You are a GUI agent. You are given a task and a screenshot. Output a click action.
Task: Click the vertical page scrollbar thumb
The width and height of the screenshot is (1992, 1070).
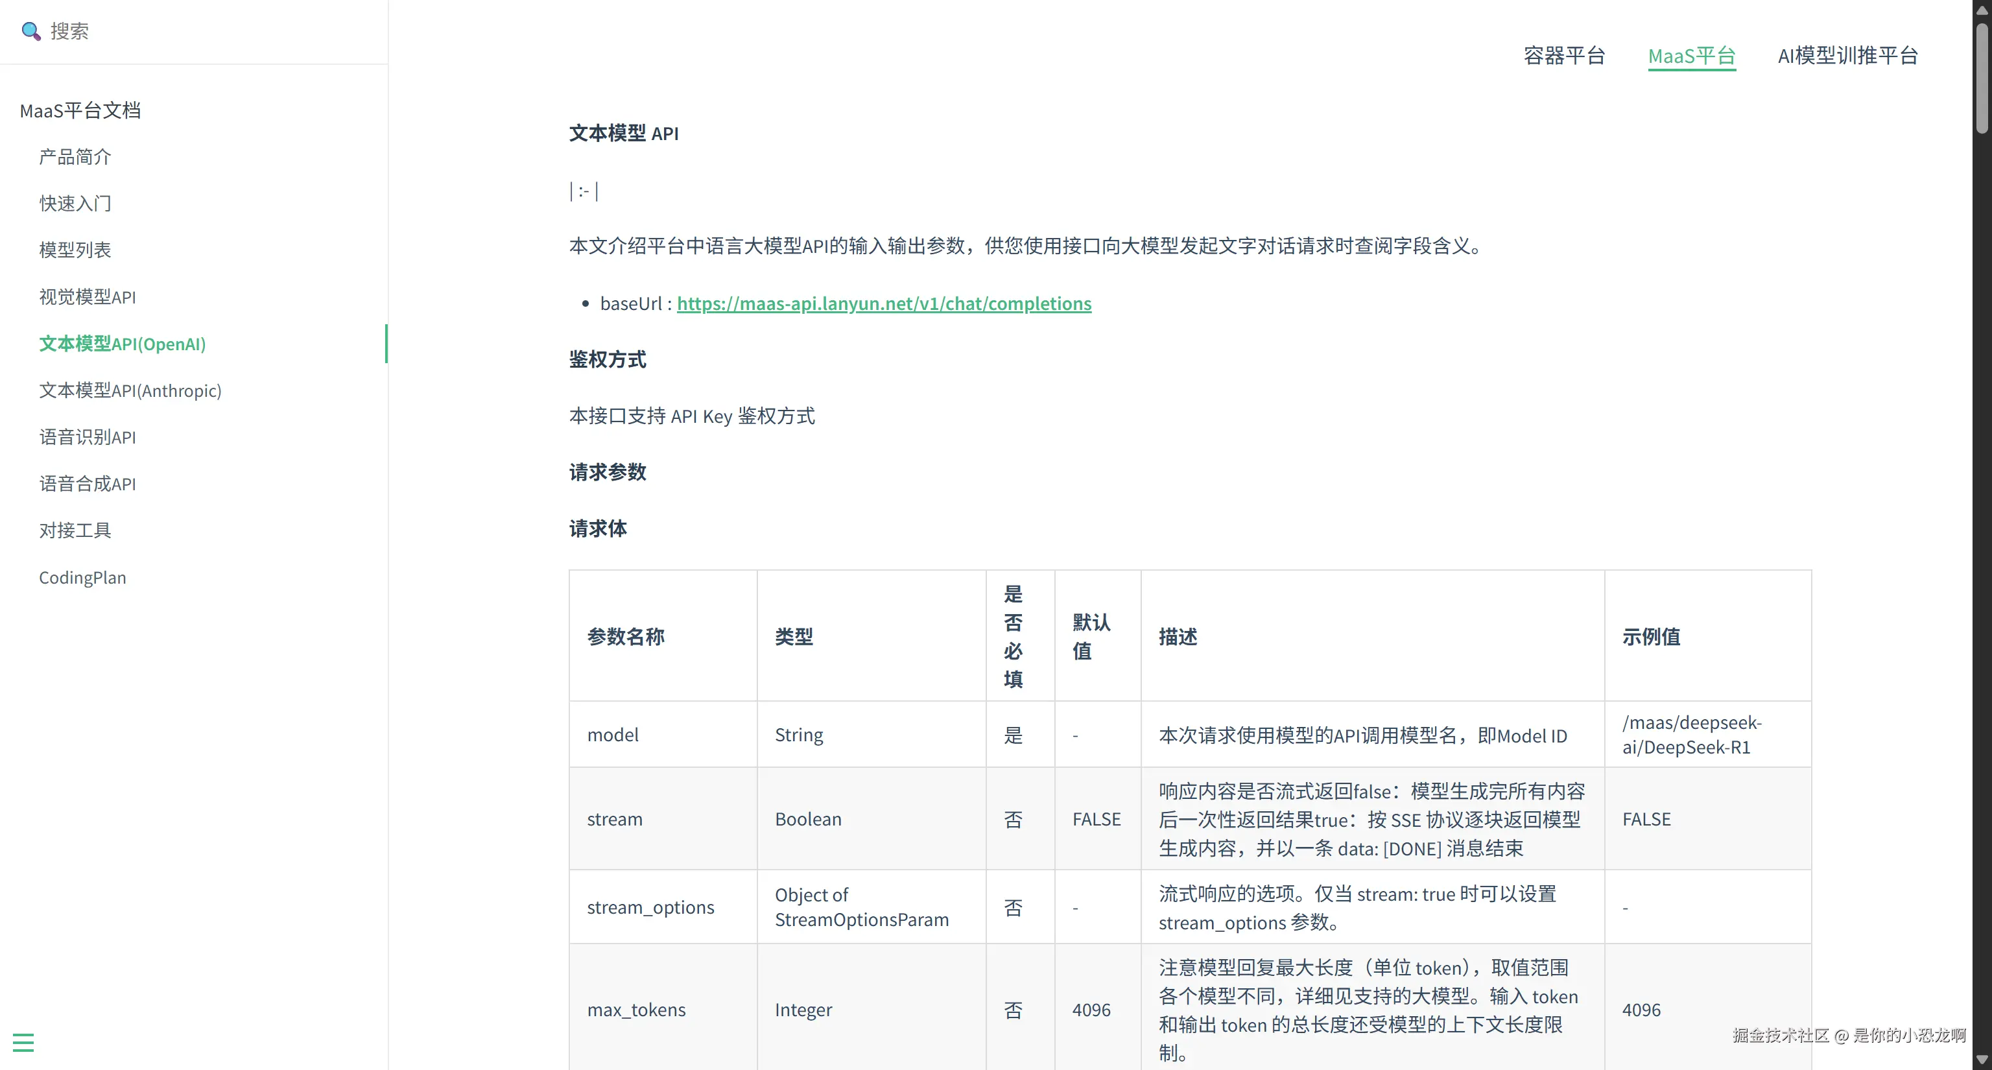click(1982, 77)
